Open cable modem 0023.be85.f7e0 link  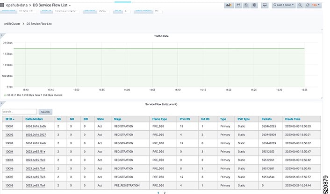pos(36,160)
